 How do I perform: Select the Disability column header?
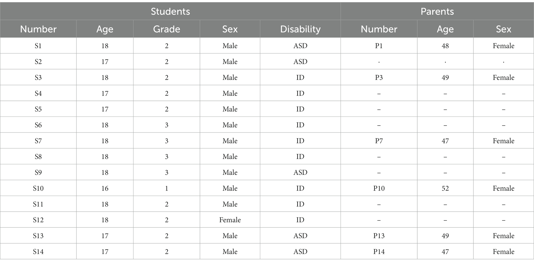click(x=300, y=29)
